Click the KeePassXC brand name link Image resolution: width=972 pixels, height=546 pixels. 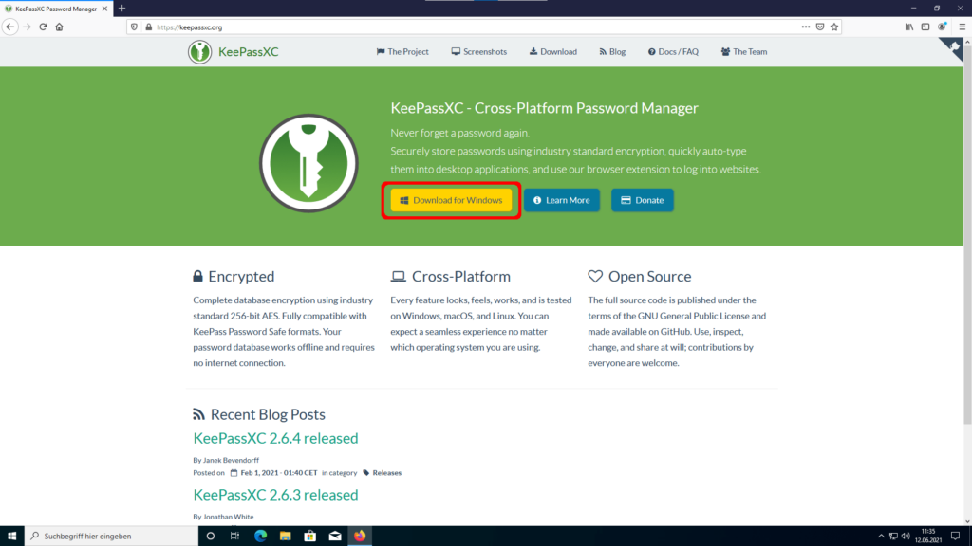(249, 52)
